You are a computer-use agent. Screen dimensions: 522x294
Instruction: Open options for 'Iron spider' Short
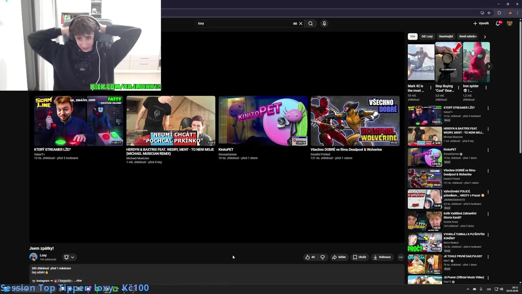pos(486,87)
